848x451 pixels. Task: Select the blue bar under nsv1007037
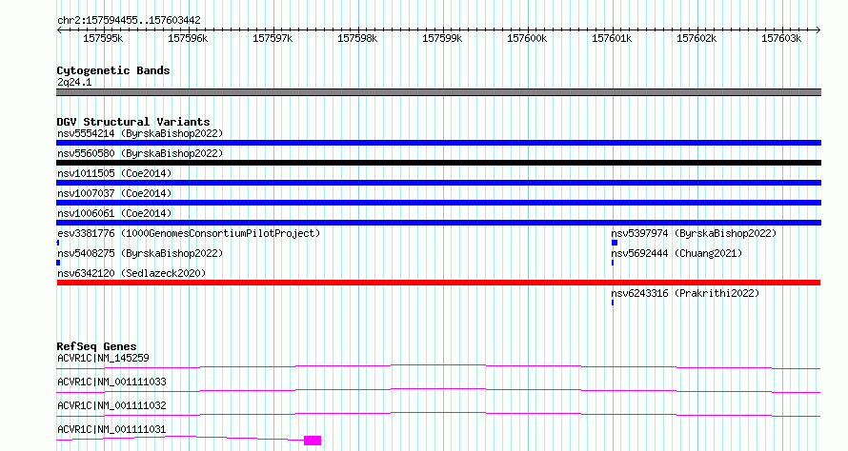[x=438, y=203]
